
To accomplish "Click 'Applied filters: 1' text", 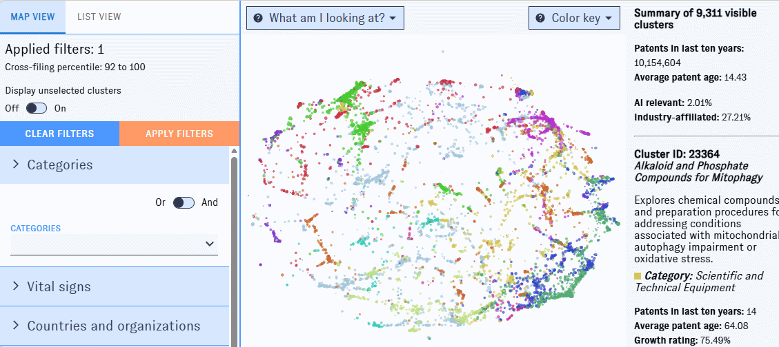I will click(55, 49).
